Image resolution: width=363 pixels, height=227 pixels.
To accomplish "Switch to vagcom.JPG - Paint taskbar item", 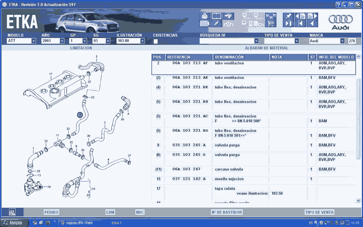I will click(81, 223).
